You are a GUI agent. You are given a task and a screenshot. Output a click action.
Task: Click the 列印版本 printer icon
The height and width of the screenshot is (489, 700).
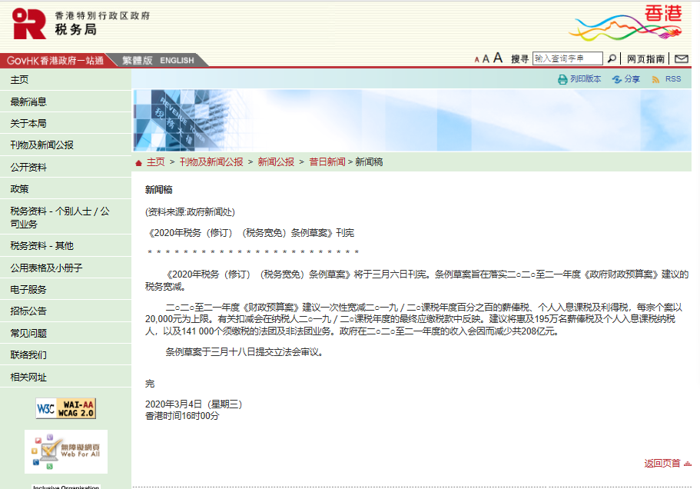(562, 78)
